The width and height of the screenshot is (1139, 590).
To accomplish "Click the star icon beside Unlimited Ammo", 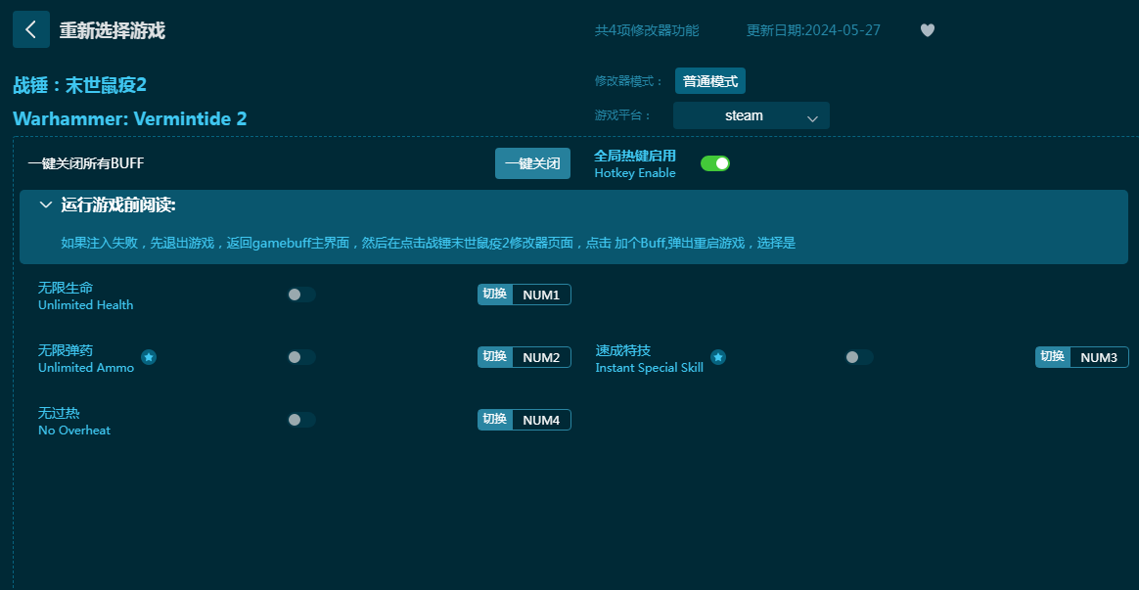I will point(149,357).
